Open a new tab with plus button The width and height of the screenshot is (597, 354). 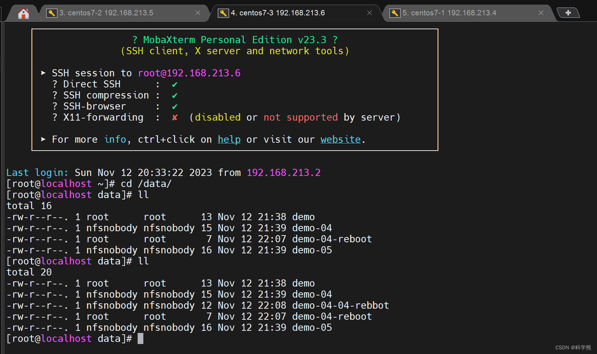(568, 13)
